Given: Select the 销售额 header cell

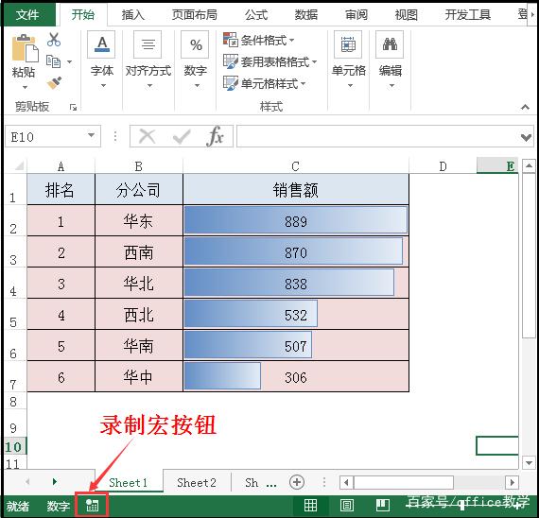Looking at the screenshot, I should 296,190.
